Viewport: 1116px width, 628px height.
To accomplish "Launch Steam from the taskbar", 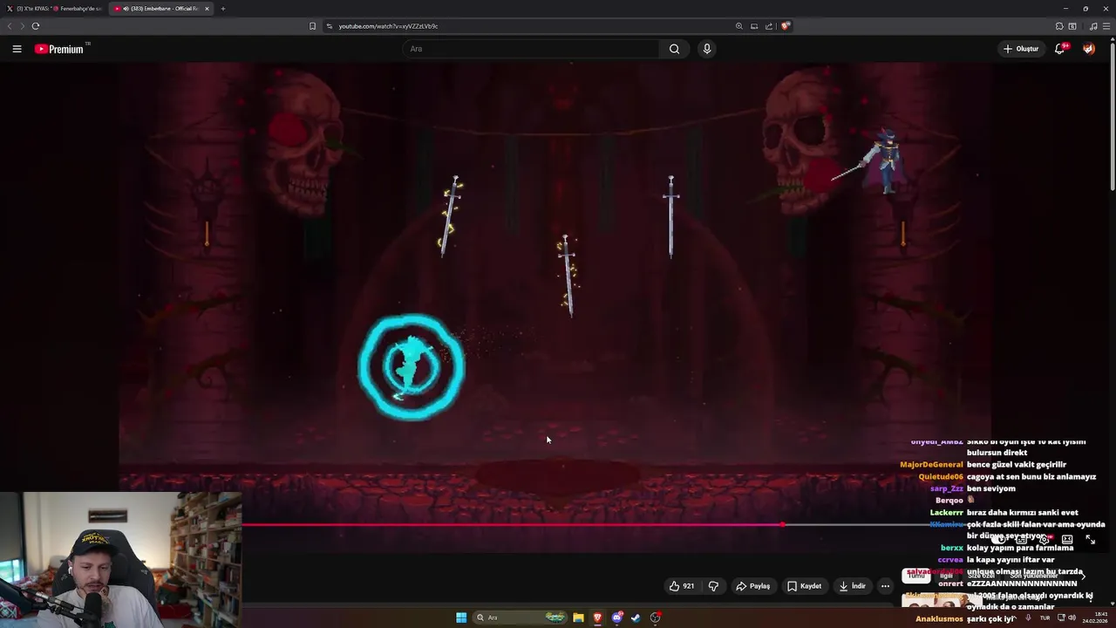I will tap(636, 618).
